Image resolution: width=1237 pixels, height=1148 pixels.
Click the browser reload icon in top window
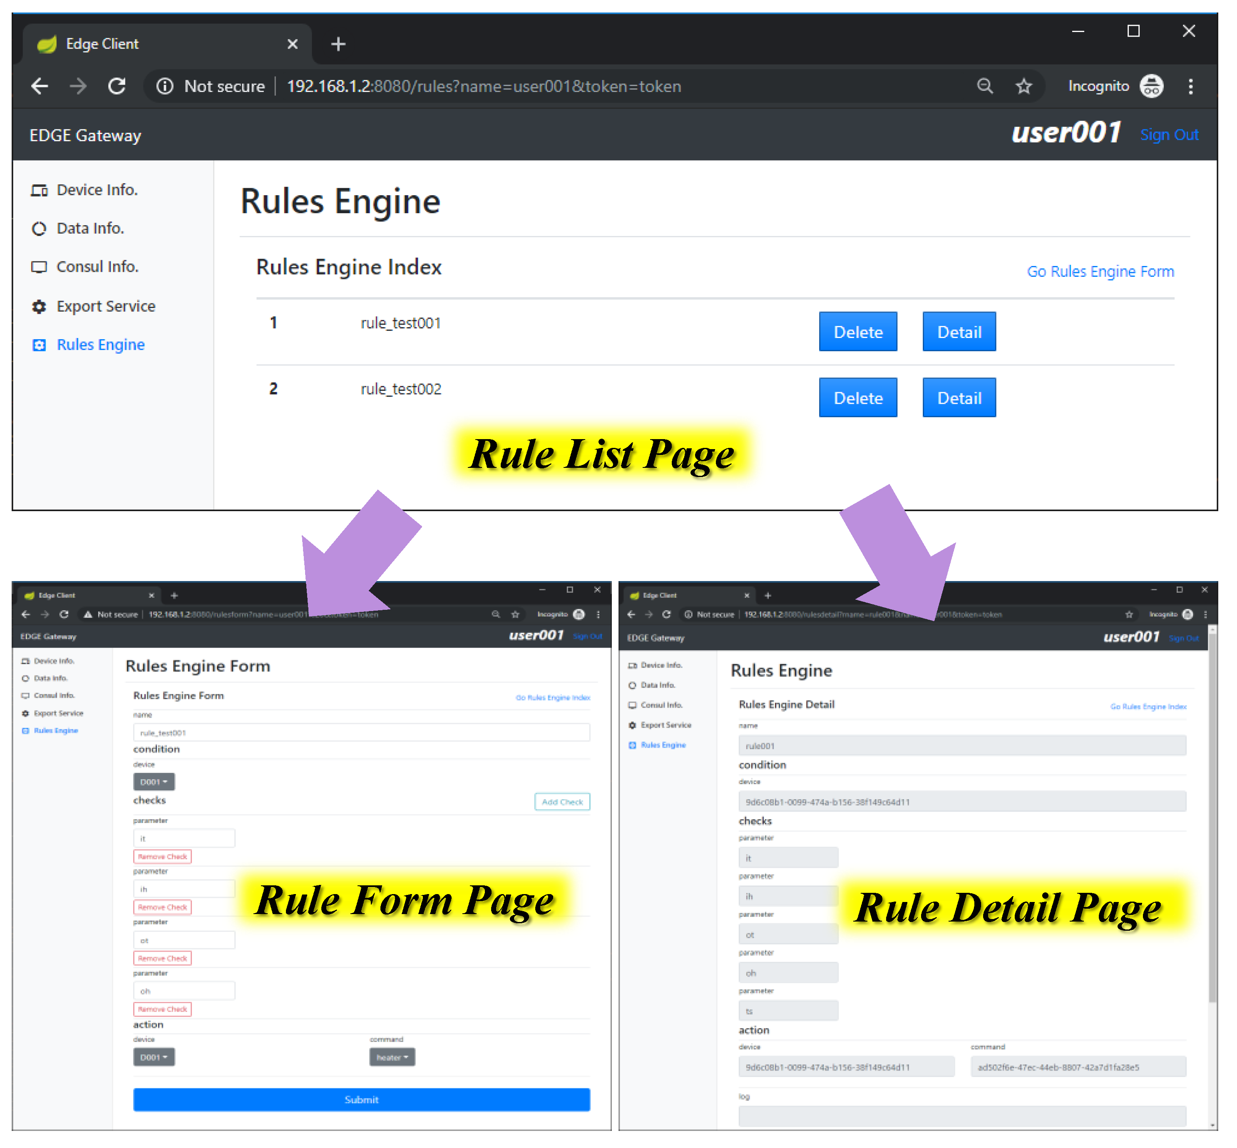tap(117, 86)
